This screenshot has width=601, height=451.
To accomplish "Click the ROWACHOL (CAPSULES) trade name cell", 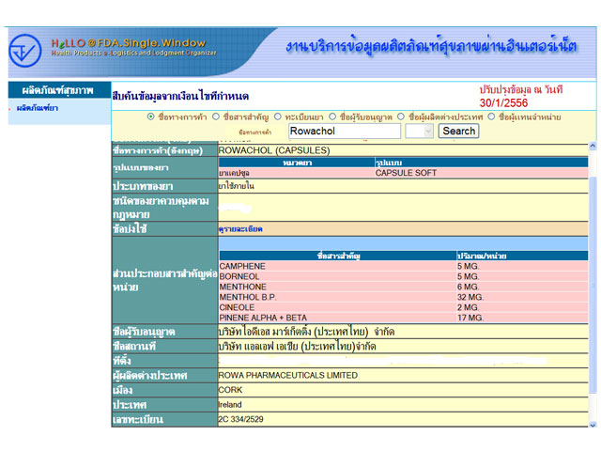I will [403, 150].
